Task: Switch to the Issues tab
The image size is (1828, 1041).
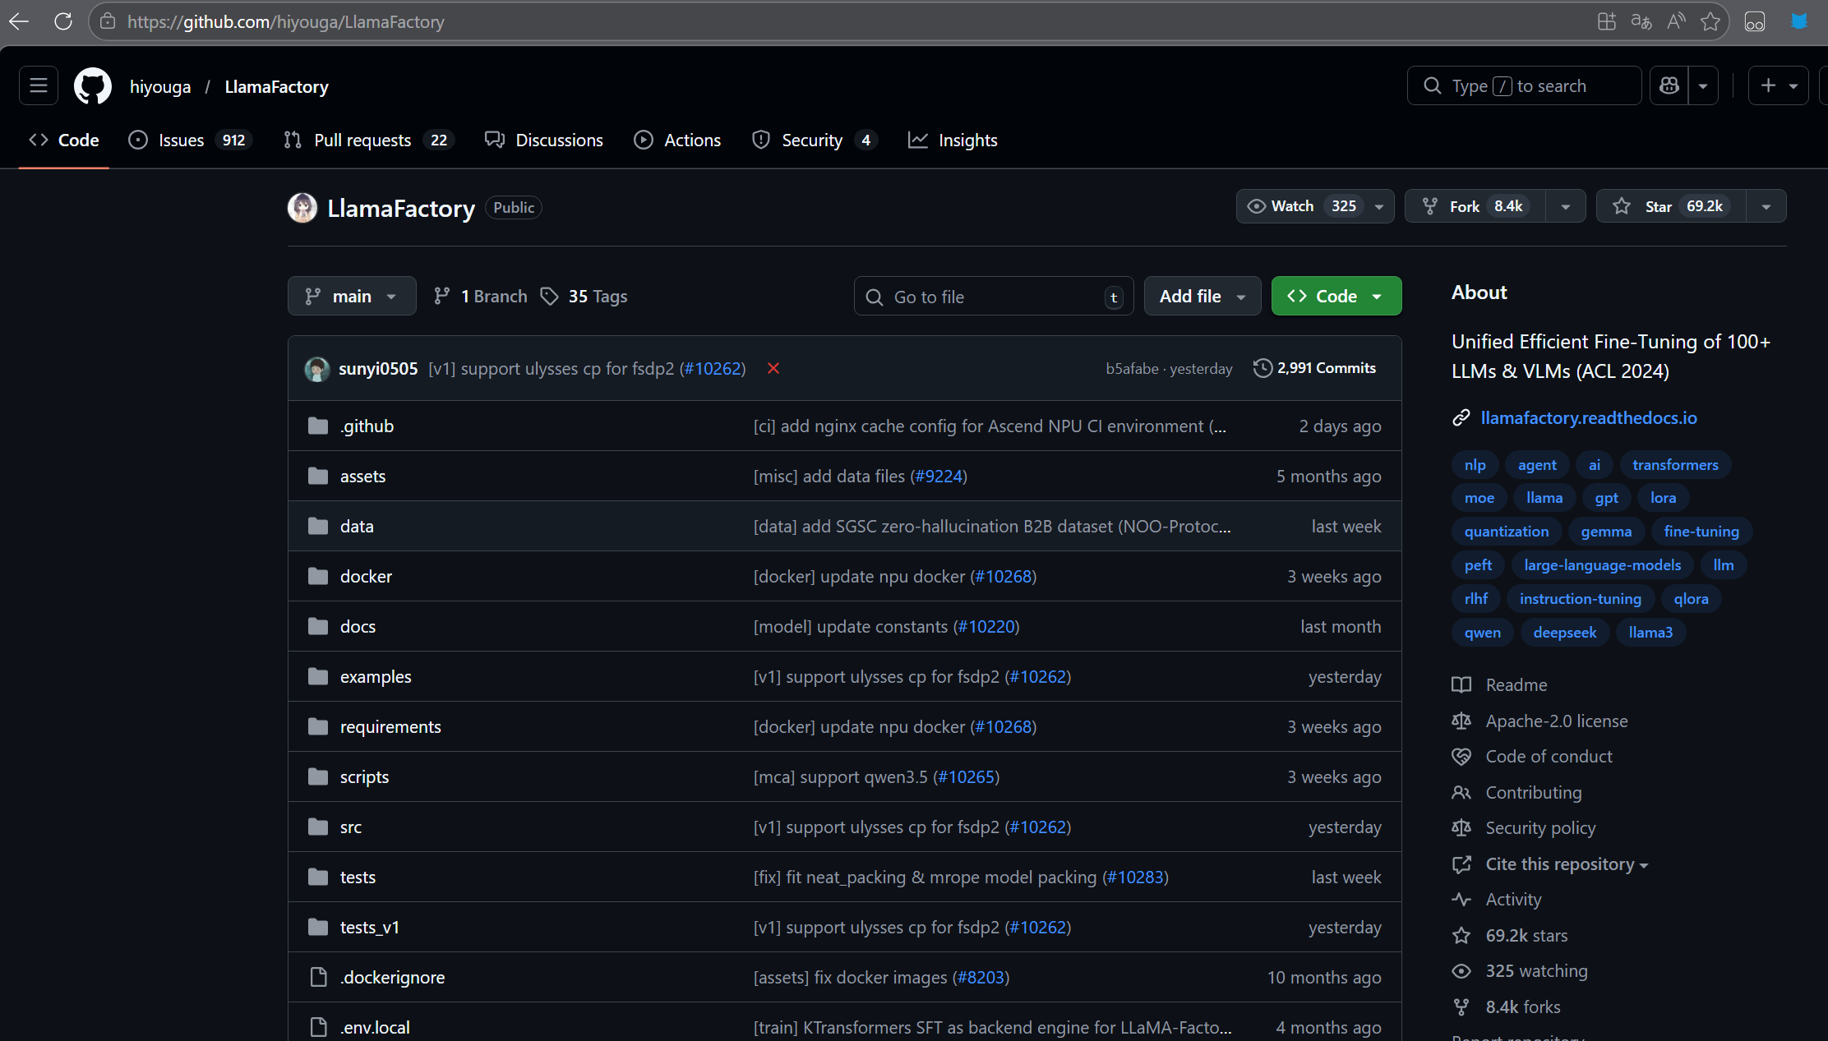Action: 181,140
